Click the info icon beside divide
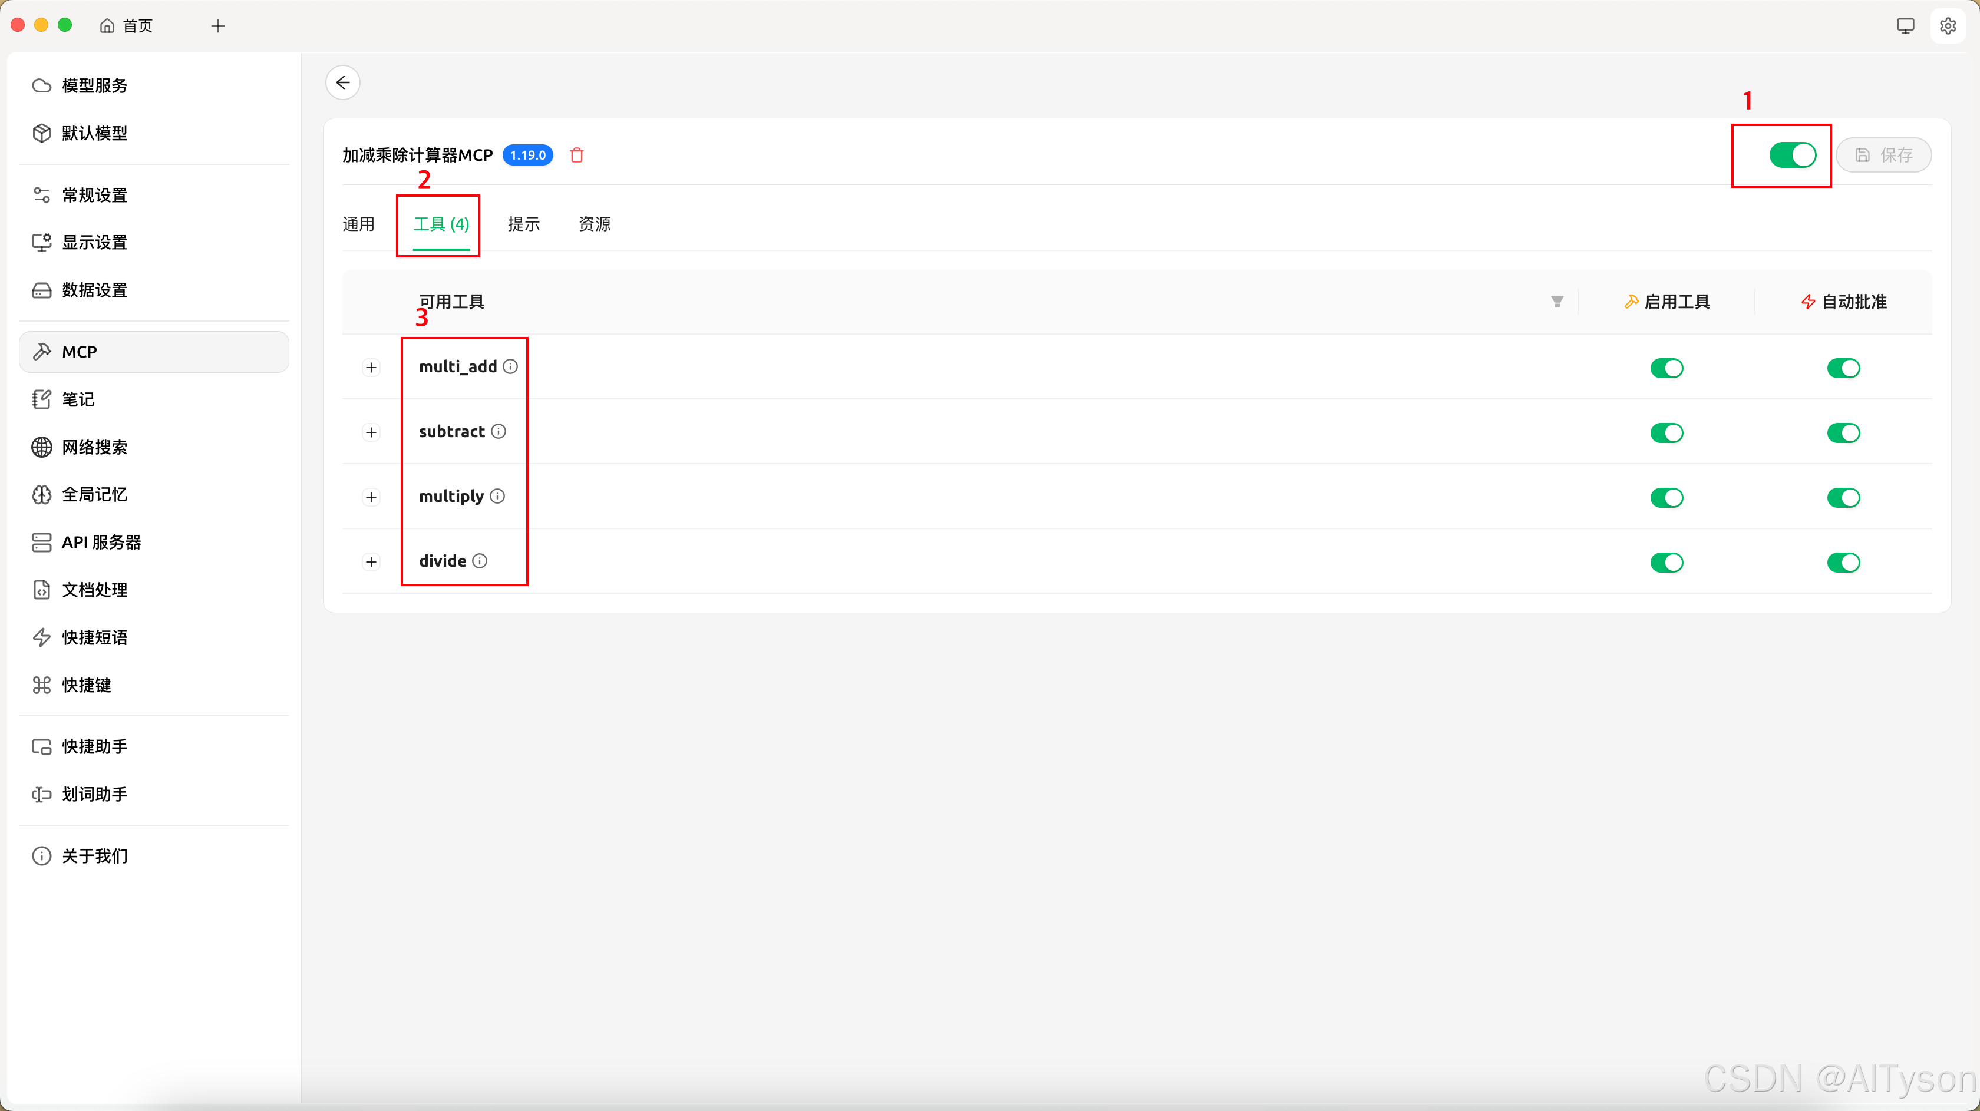 point(480,561)
